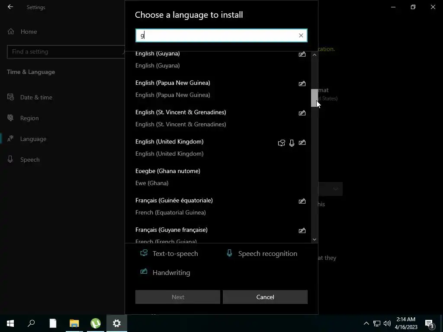Click the Next button
Screen dimensions: 443x332
[178, 297]
